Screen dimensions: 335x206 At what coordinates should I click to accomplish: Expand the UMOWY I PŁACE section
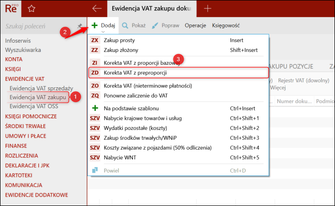click(26, 136)
